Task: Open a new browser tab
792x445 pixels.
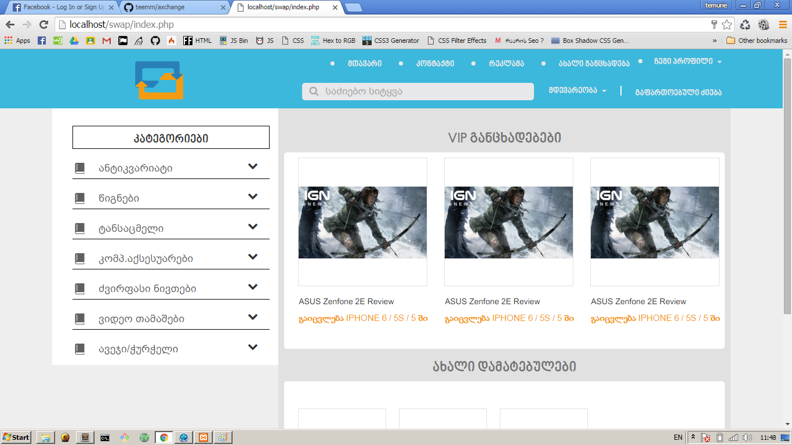Action: click(354, 8)
